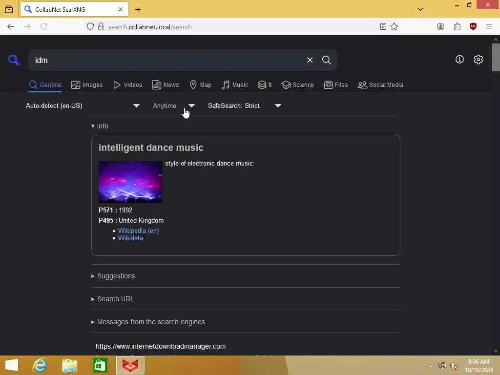This screenshot has height=375, width=500.
Task: Open the Anytime time range dropdown
Action: tap(173, 105)
